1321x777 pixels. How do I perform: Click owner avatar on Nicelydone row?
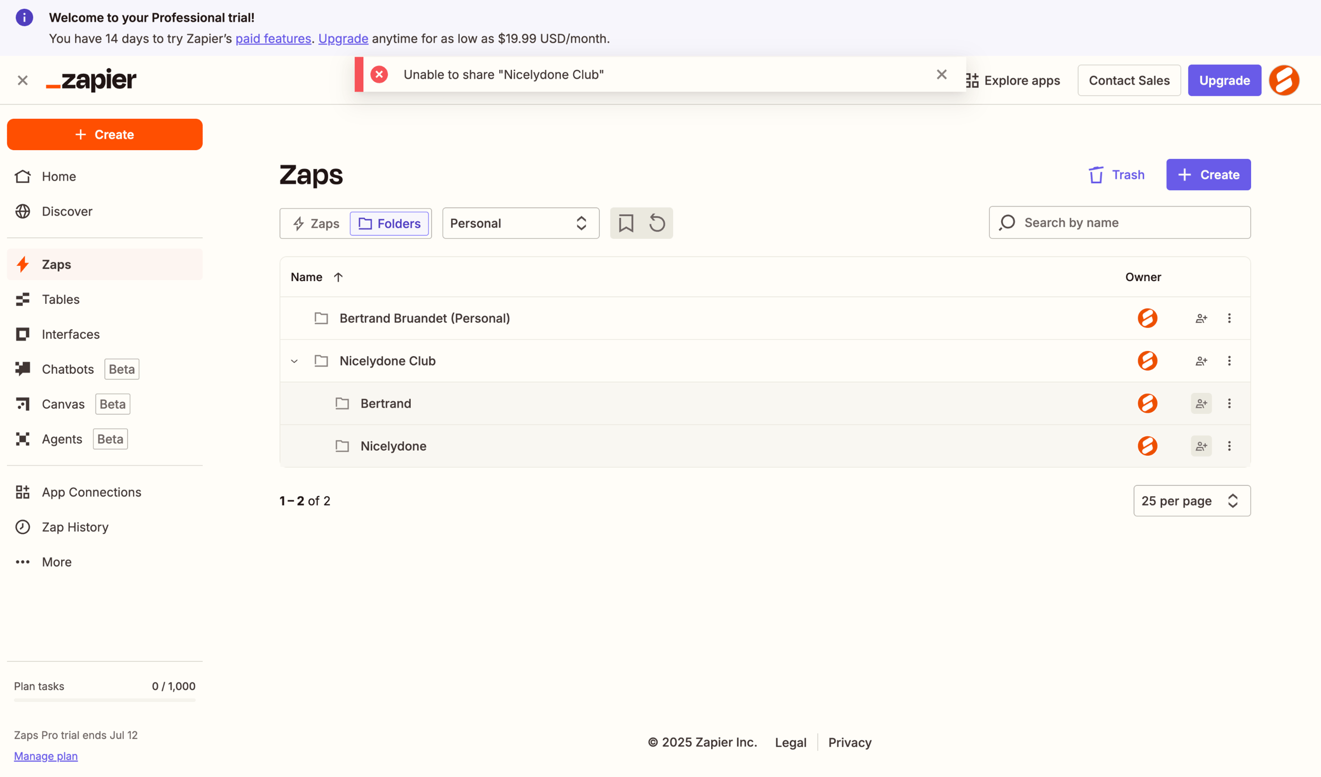pyautogui.click(x=1147, y=446)
